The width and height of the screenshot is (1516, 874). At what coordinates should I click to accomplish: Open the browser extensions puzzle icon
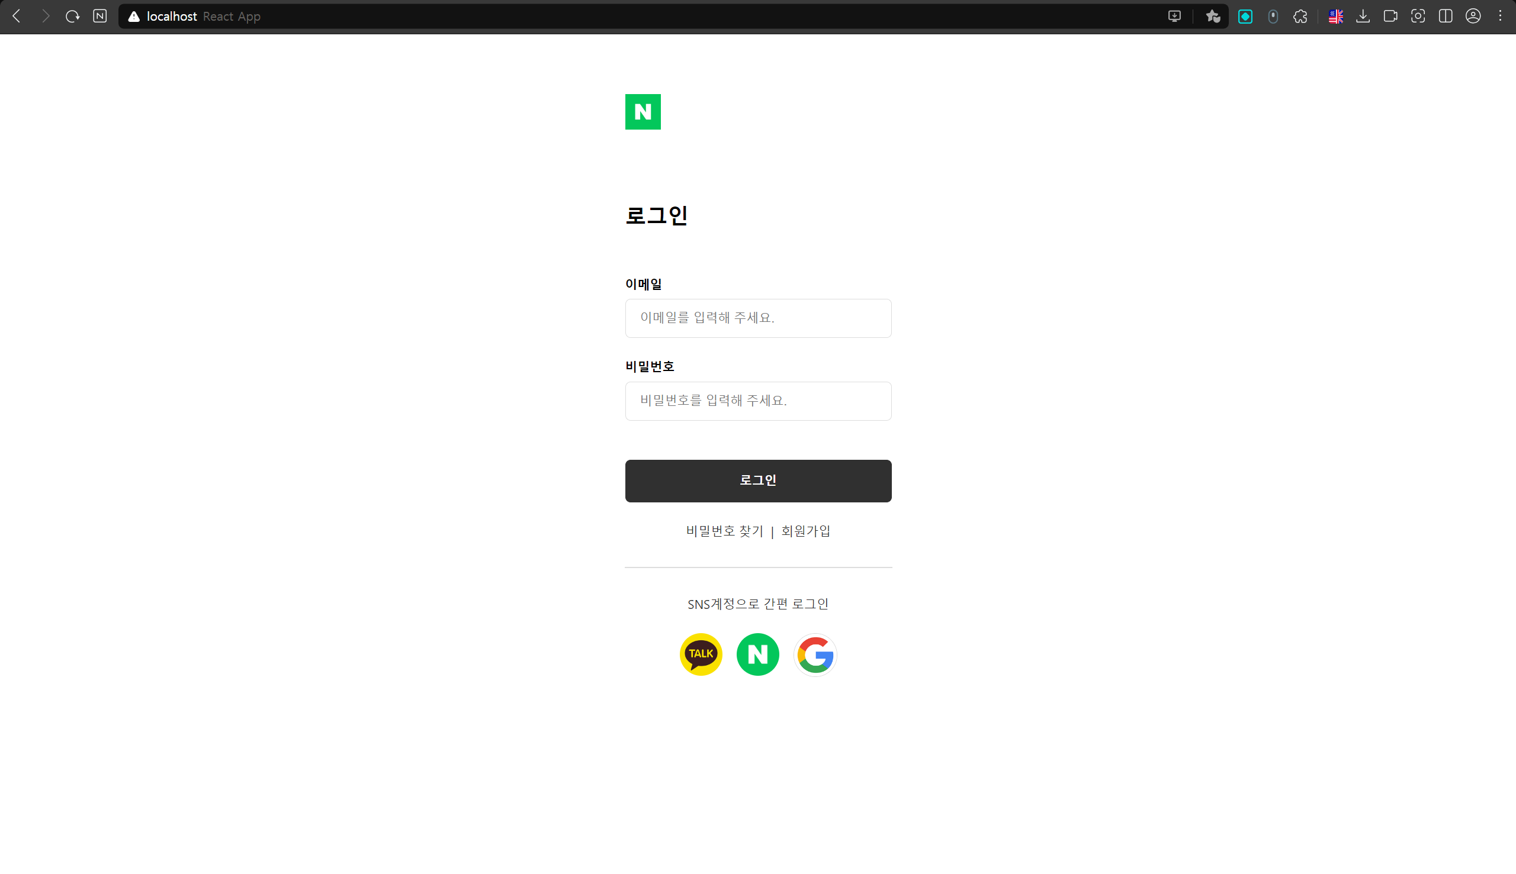1300,16
